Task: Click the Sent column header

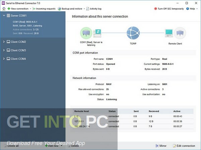Action: pyautogui.click(x=136, y=111)
